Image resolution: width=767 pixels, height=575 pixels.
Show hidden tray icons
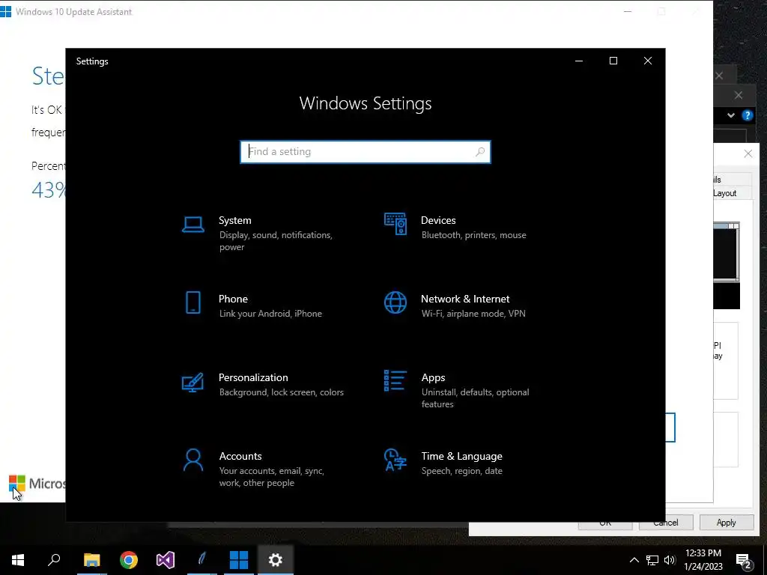click(634, 560)
